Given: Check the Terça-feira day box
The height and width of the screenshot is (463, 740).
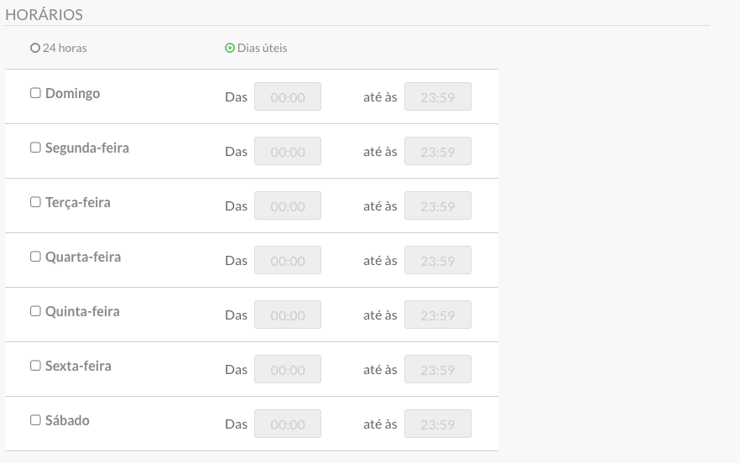Looking at the screenshot, I should coord(35,202).
